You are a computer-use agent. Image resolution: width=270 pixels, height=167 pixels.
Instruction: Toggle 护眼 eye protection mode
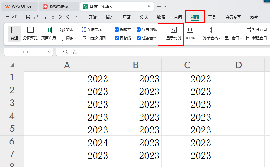pos(67,30)
